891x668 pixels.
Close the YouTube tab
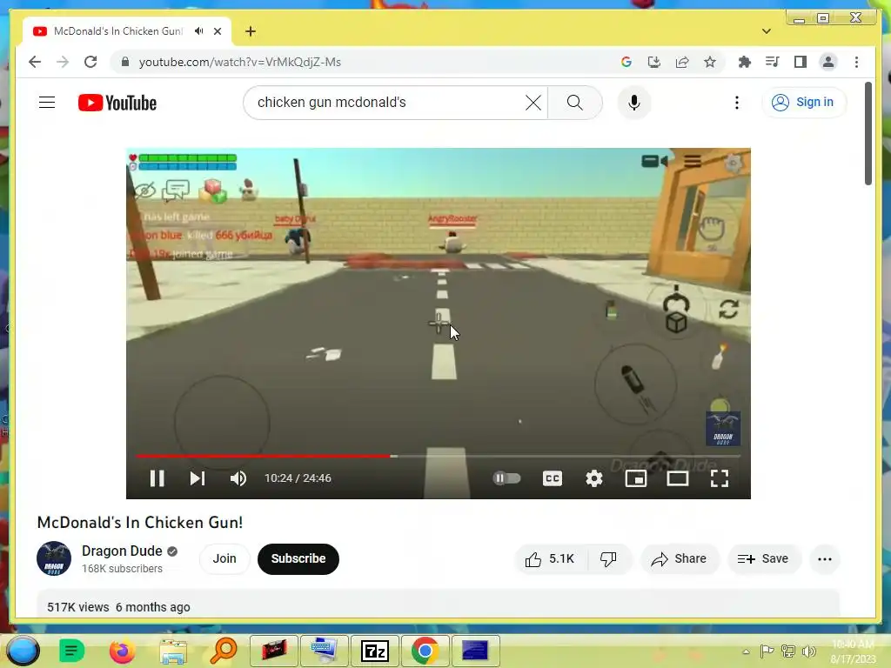click(217, 31)
